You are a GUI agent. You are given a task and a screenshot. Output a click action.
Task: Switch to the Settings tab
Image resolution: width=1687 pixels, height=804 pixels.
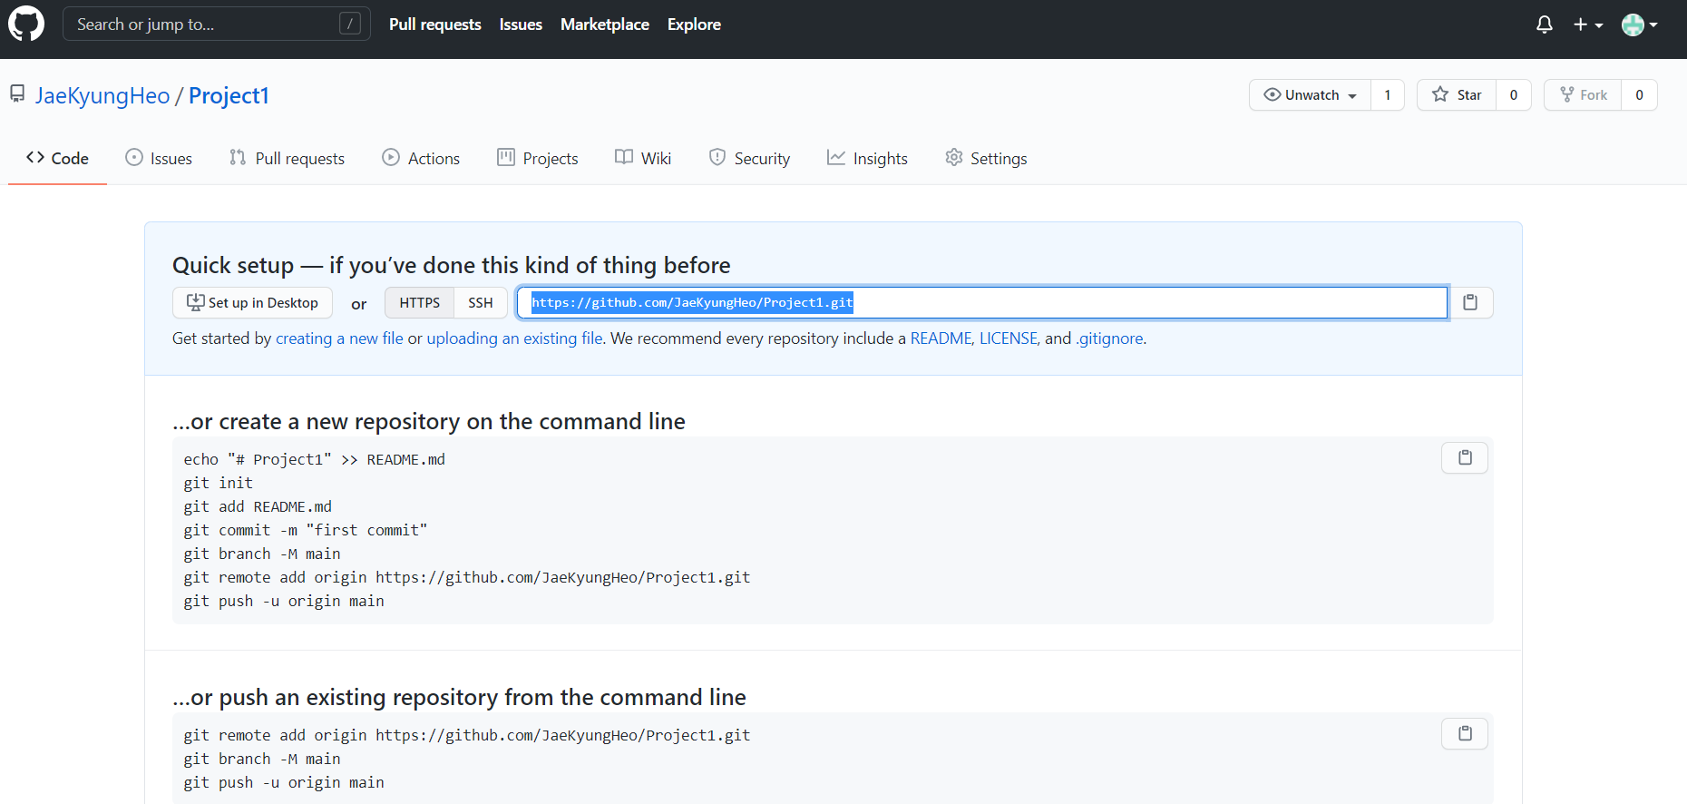tap(986, 158)
